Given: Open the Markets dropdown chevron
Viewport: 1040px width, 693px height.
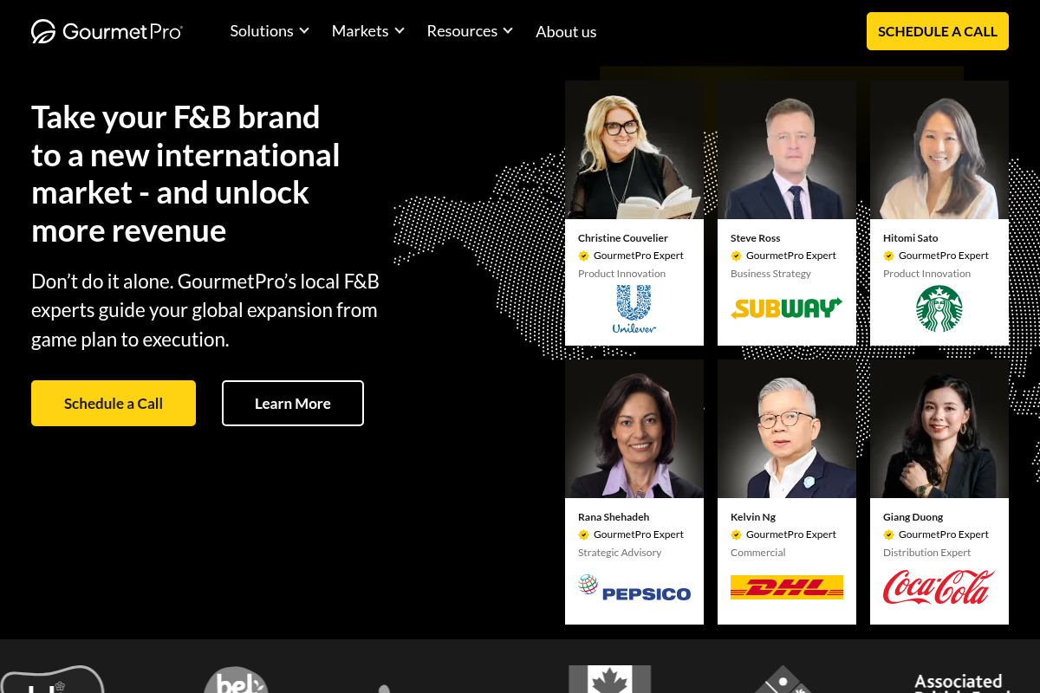Looking at the screenshot, I should (400, 31).
